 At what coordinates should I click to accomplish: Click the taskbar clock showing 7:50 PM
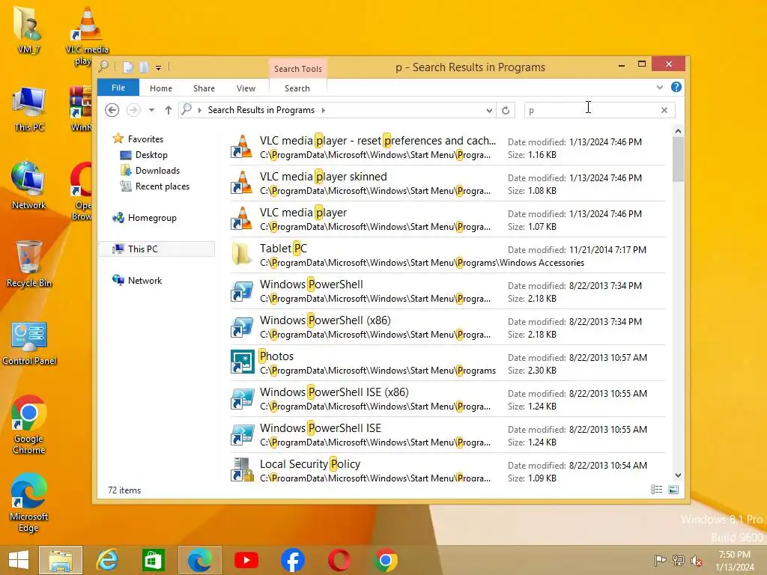[734, 561]
